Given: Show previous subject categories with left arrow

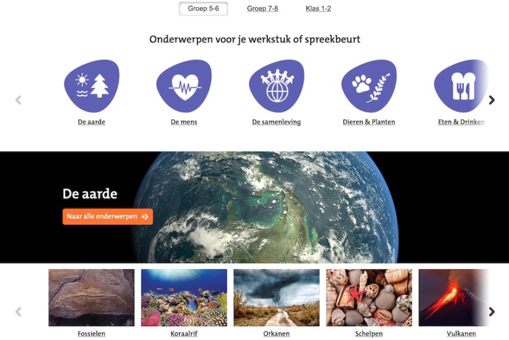Looking at the screenshot, I should pyautogui.click(x=19, y=100).
